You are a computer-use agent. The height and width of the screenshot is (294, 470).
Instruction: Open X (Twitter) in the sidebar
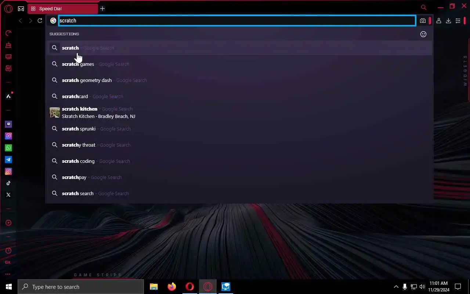[8, 195]
